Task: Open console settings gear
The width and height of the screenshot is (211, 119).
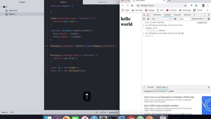Action: coord(209,19)
